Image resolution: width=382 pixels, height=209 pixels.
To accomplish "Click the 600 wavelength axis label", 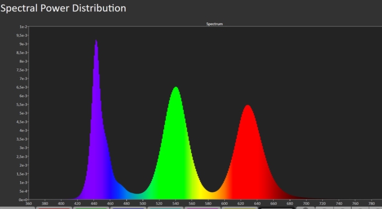I will [224, 203].
